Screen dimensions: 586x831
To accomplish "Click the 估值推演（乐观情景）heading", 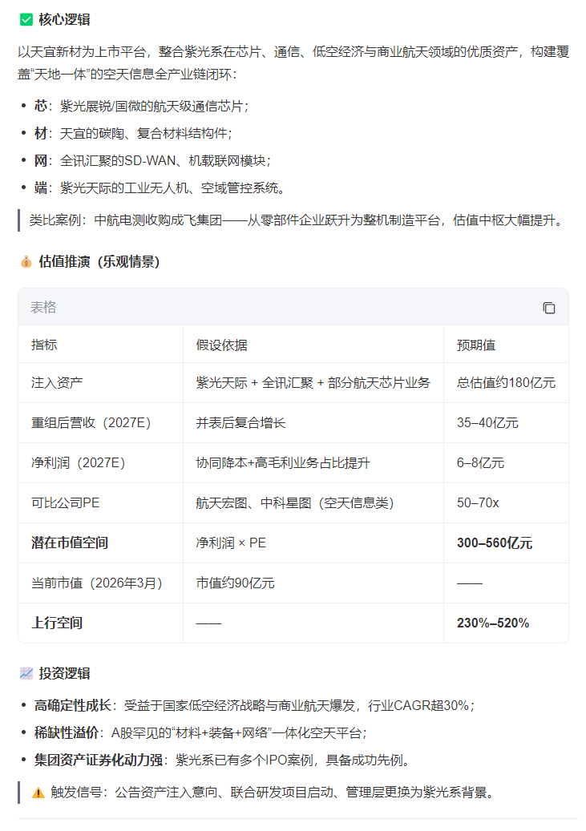I will click(x=99, y=262).
